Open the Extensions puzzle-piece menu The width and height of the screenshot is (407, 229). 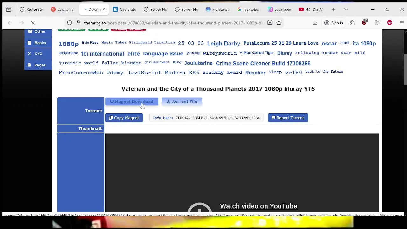coord(352,23)
